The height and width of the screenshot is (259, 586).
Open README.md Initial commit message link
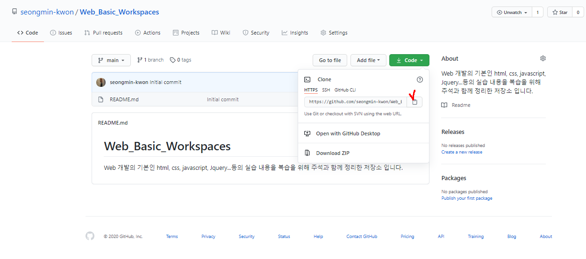pos(223,99)
